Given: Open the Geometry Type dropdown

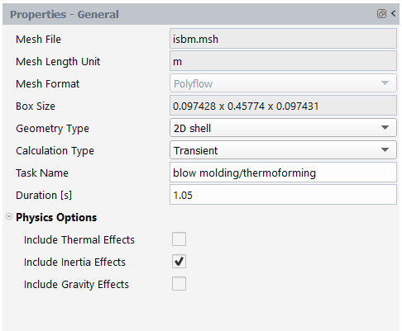Looking at the screenshot, I should click(283, 128).
